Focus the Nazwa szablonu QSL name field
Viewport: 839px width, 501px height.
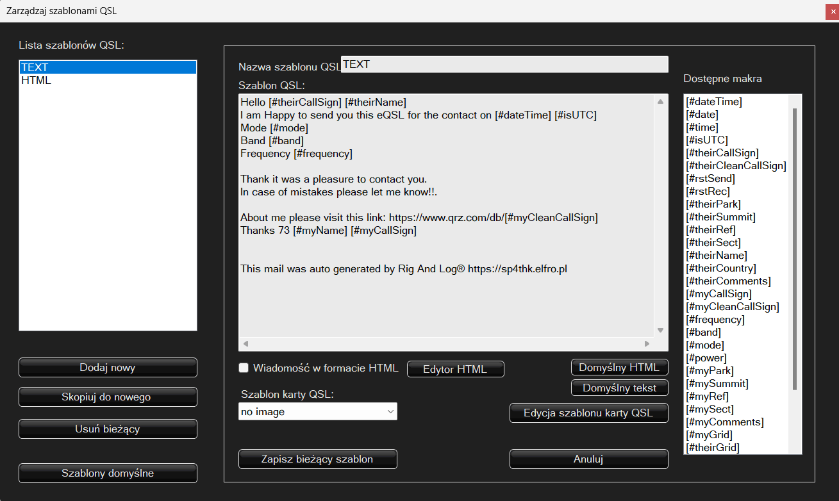coord(504,65)
